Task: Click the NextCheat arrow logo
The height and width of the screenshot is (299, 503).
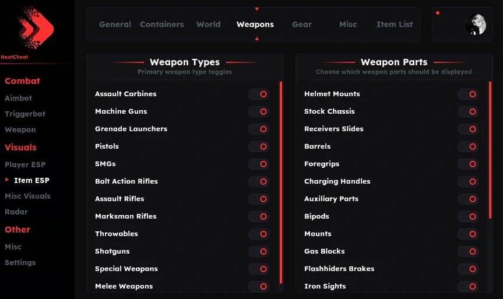Action: (36, 27)
